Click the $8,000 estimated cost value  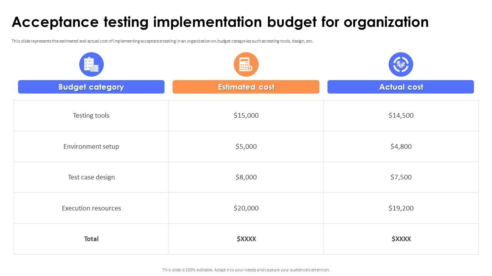[246, 177]
